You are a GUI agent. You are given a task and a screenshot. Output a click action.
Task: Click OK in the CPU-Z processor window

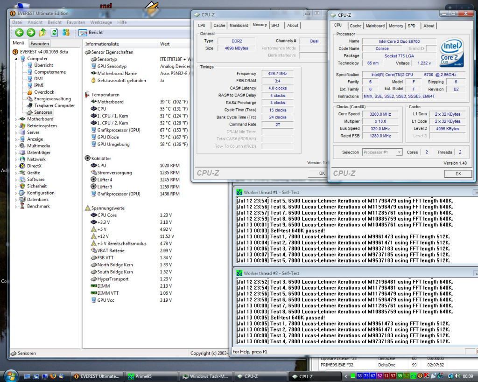pyautogui.click(x=458, y=174)
